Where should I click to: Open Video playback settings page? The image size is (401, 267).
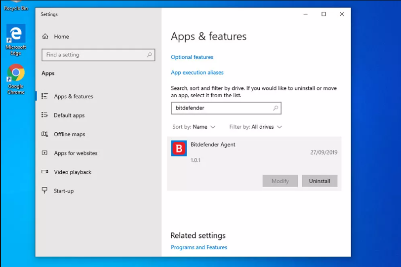(73, 172)
